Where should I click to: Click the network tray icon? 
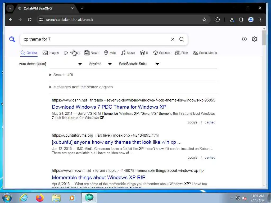tap(238, 198)
